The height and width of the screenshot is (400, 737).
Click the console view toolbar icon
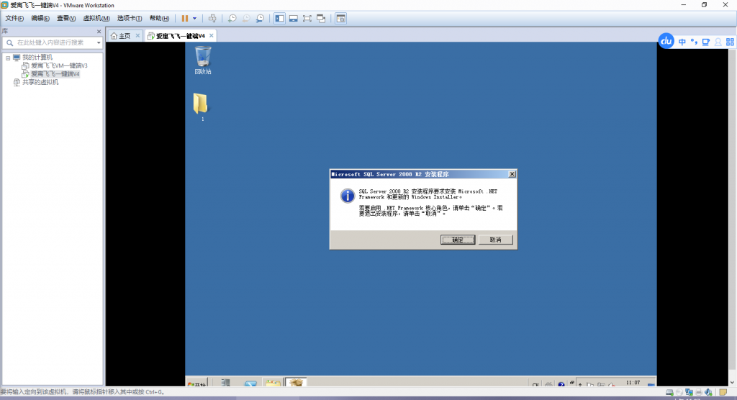pyautogui.click(x=340, y=18)
